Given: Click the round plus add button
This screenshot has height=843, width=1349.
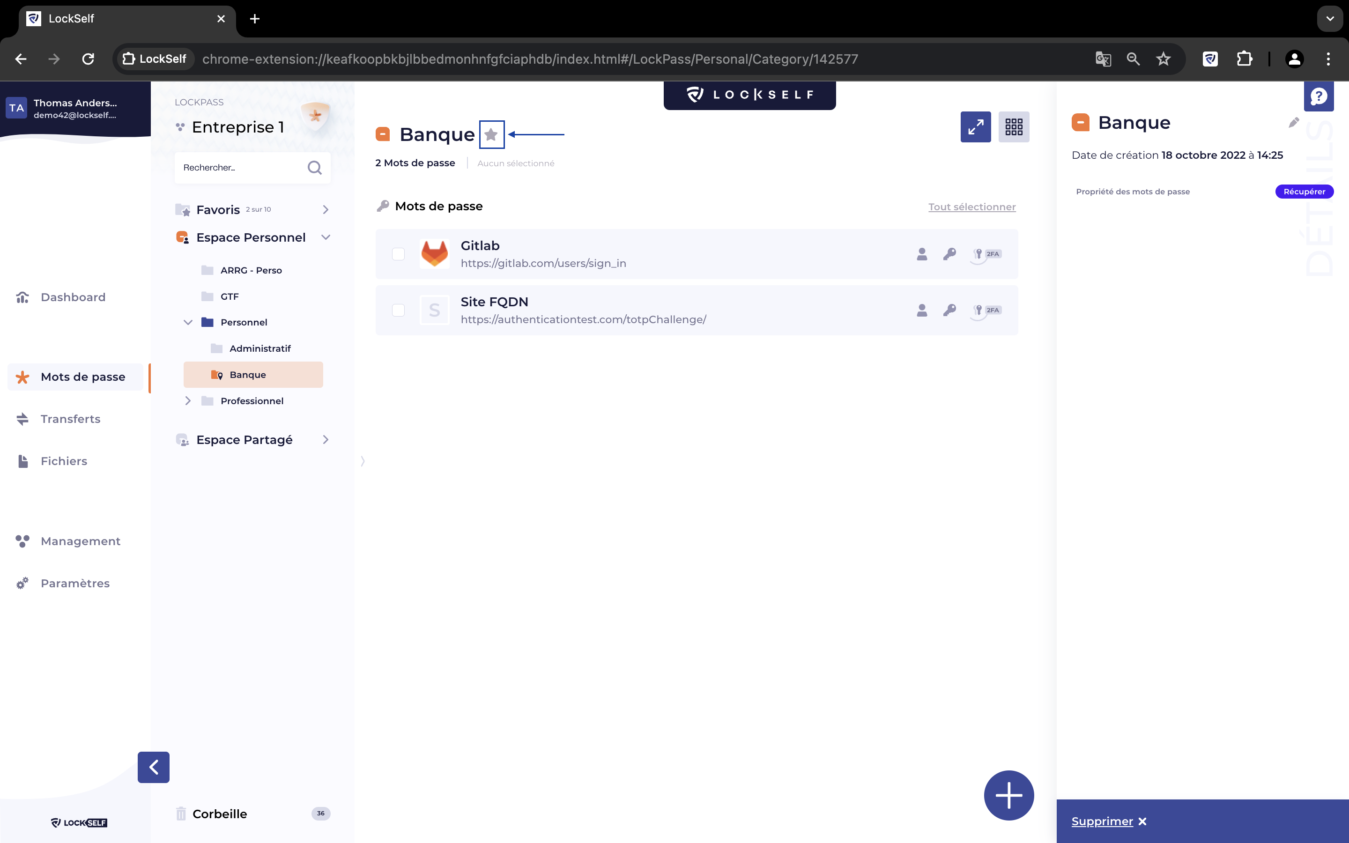Looking at the screenshot, I should [x=1008, y=795].
